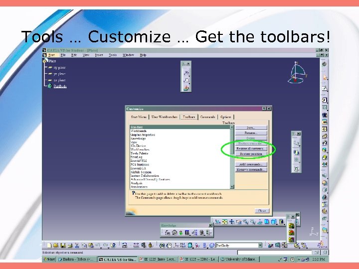Viewport: 359px width, 269px height.
Task: Switch to the Start Menu tab
Action: pyautogui.click(x=139, y=117)
